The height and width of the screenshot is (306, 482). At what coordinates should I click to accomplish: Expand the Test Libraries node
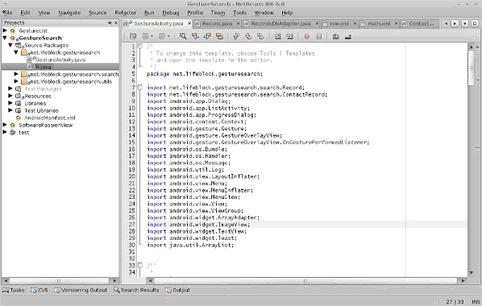click(x=10, y=110)
